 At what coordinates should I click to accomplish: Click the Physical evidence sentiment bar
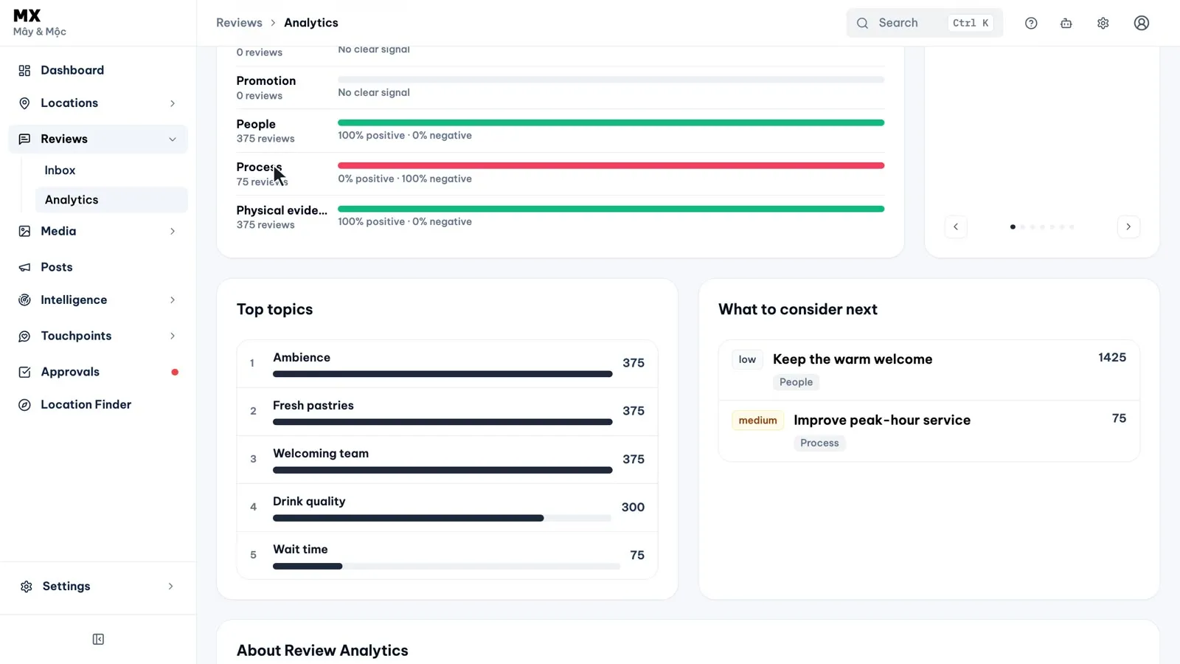coord(611,209)
